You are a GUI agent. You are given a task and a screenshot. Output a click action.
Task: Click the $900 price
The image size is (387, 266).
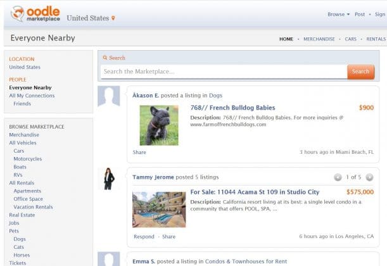pyautogui.click(x=366, y=108)
